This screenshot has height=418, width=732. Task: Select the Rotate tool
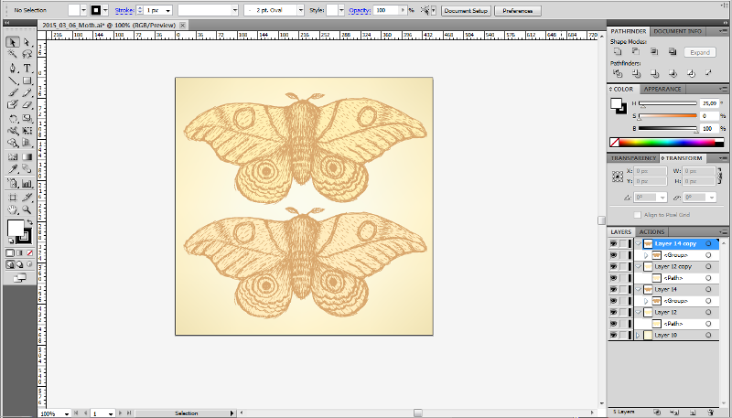[x=13, y=119]
